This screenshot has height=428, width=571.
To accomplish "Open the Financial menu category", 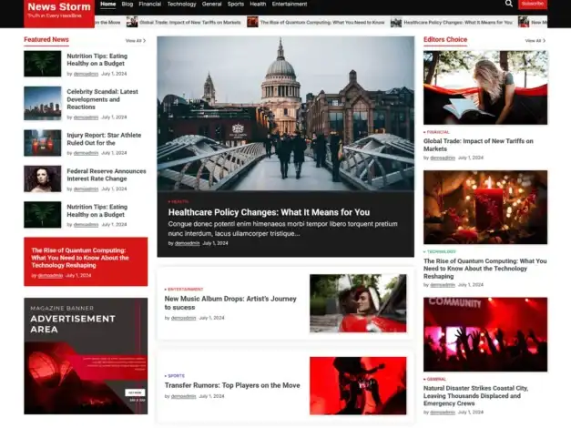I will [x=149, y=4].
